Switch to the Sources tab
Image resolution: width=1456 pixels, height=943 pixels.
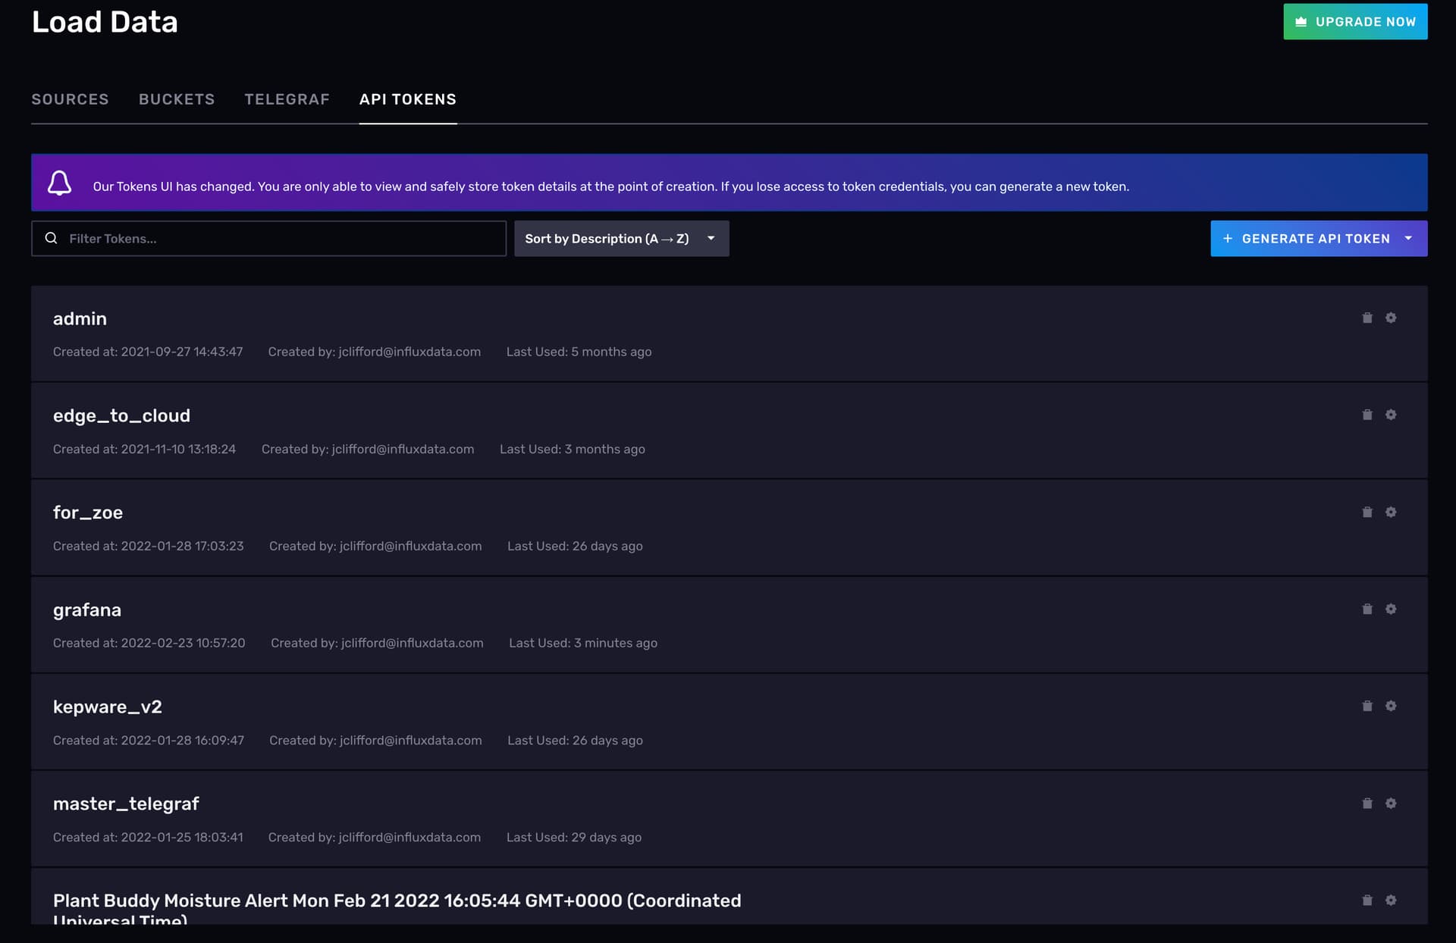(70, 99)
